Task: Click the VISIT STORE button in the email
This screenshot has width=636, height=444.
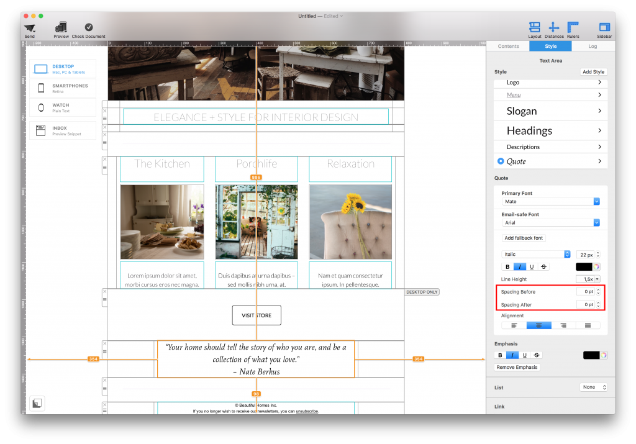Action: tap(257, 315)
